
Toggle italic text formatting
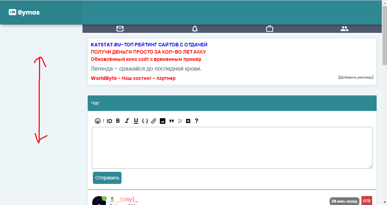click(x=127, y=121)
